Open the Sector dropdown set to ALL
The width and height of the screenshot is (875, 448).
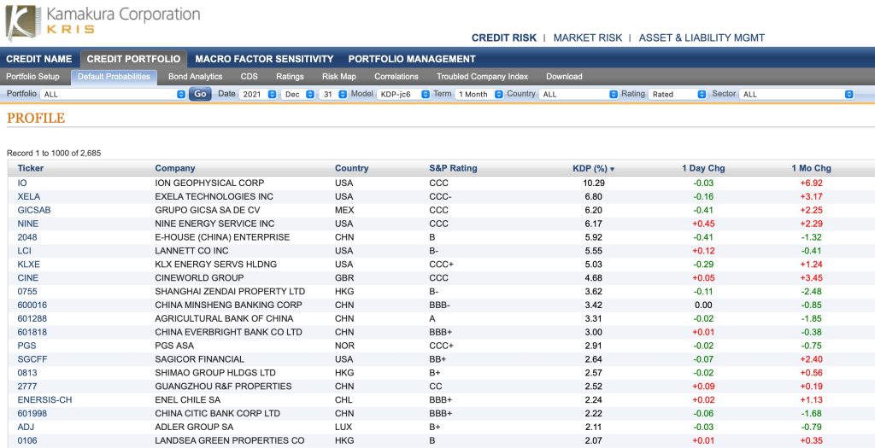tap(797, 94)
